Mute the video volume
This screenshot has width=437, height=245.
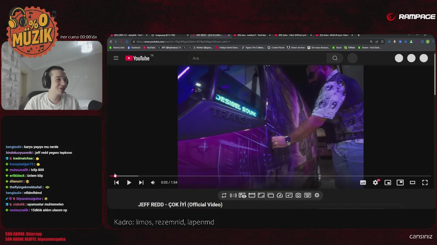click(153, 182)
